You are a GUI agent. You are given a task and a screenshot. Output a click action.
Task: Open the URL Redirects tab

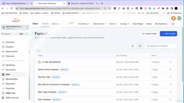pyautogui.click(x=161, y=24)
